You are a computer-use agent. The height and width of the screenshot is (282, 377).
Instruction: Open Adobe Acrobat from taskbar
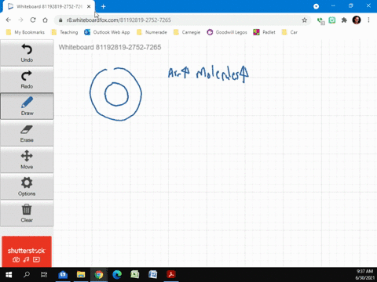(x=171, y=275)
